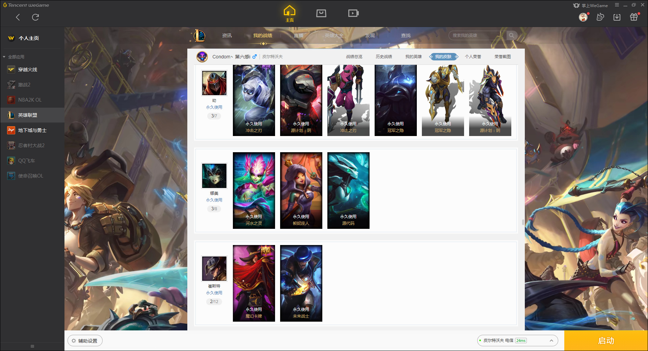Click the League of Legends logo
This screenshot has height=351, width=648.
(200, 35)
